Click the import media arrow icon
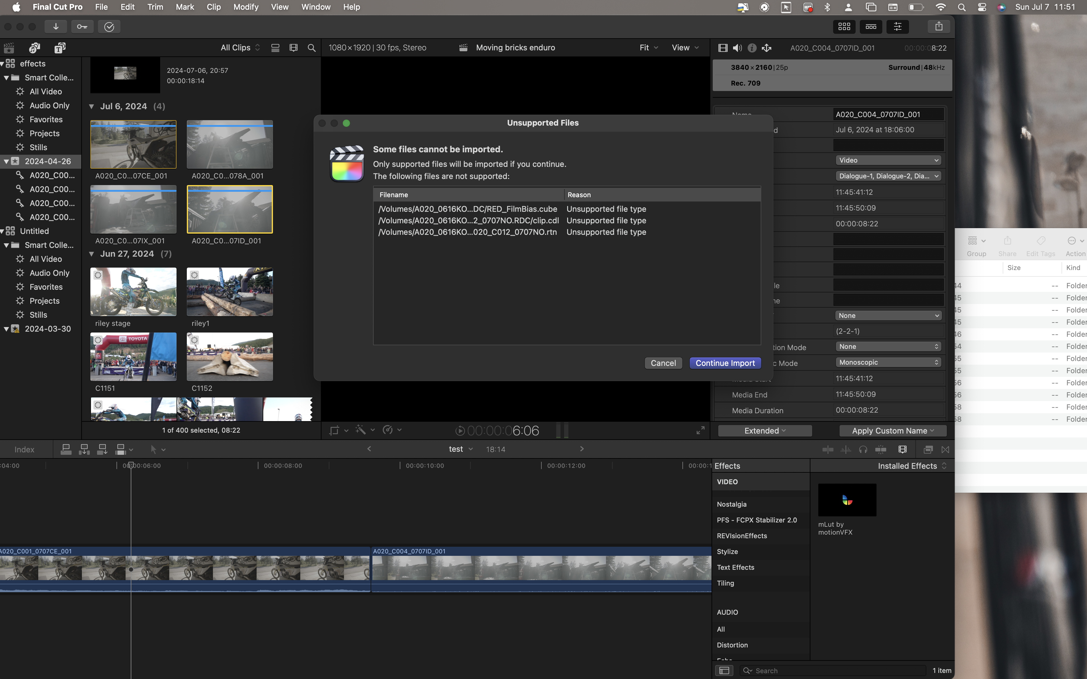Image resolution: width=1087 pixels, height=679 pixels. [56, 26]
